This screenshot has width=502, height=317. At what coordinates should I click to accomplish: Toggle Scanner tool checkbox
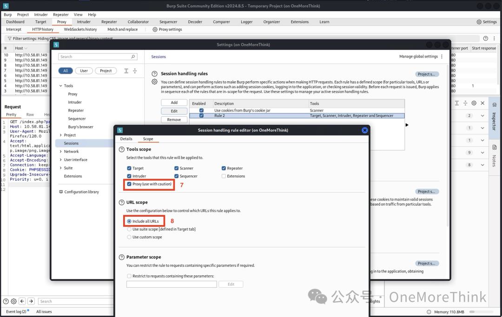[177, 168]
